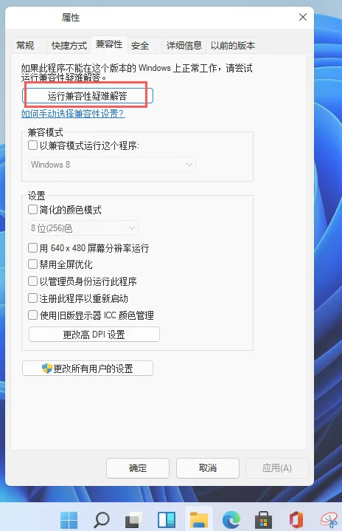342x531 pixels.
Task: Open the 8 位(256)色 color dropdown
Action: [x=83, y=228]
